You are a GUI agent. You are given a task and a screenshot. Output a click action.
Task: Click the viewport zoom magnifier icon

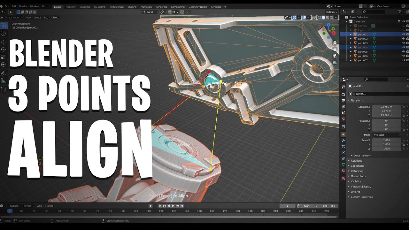335,43
